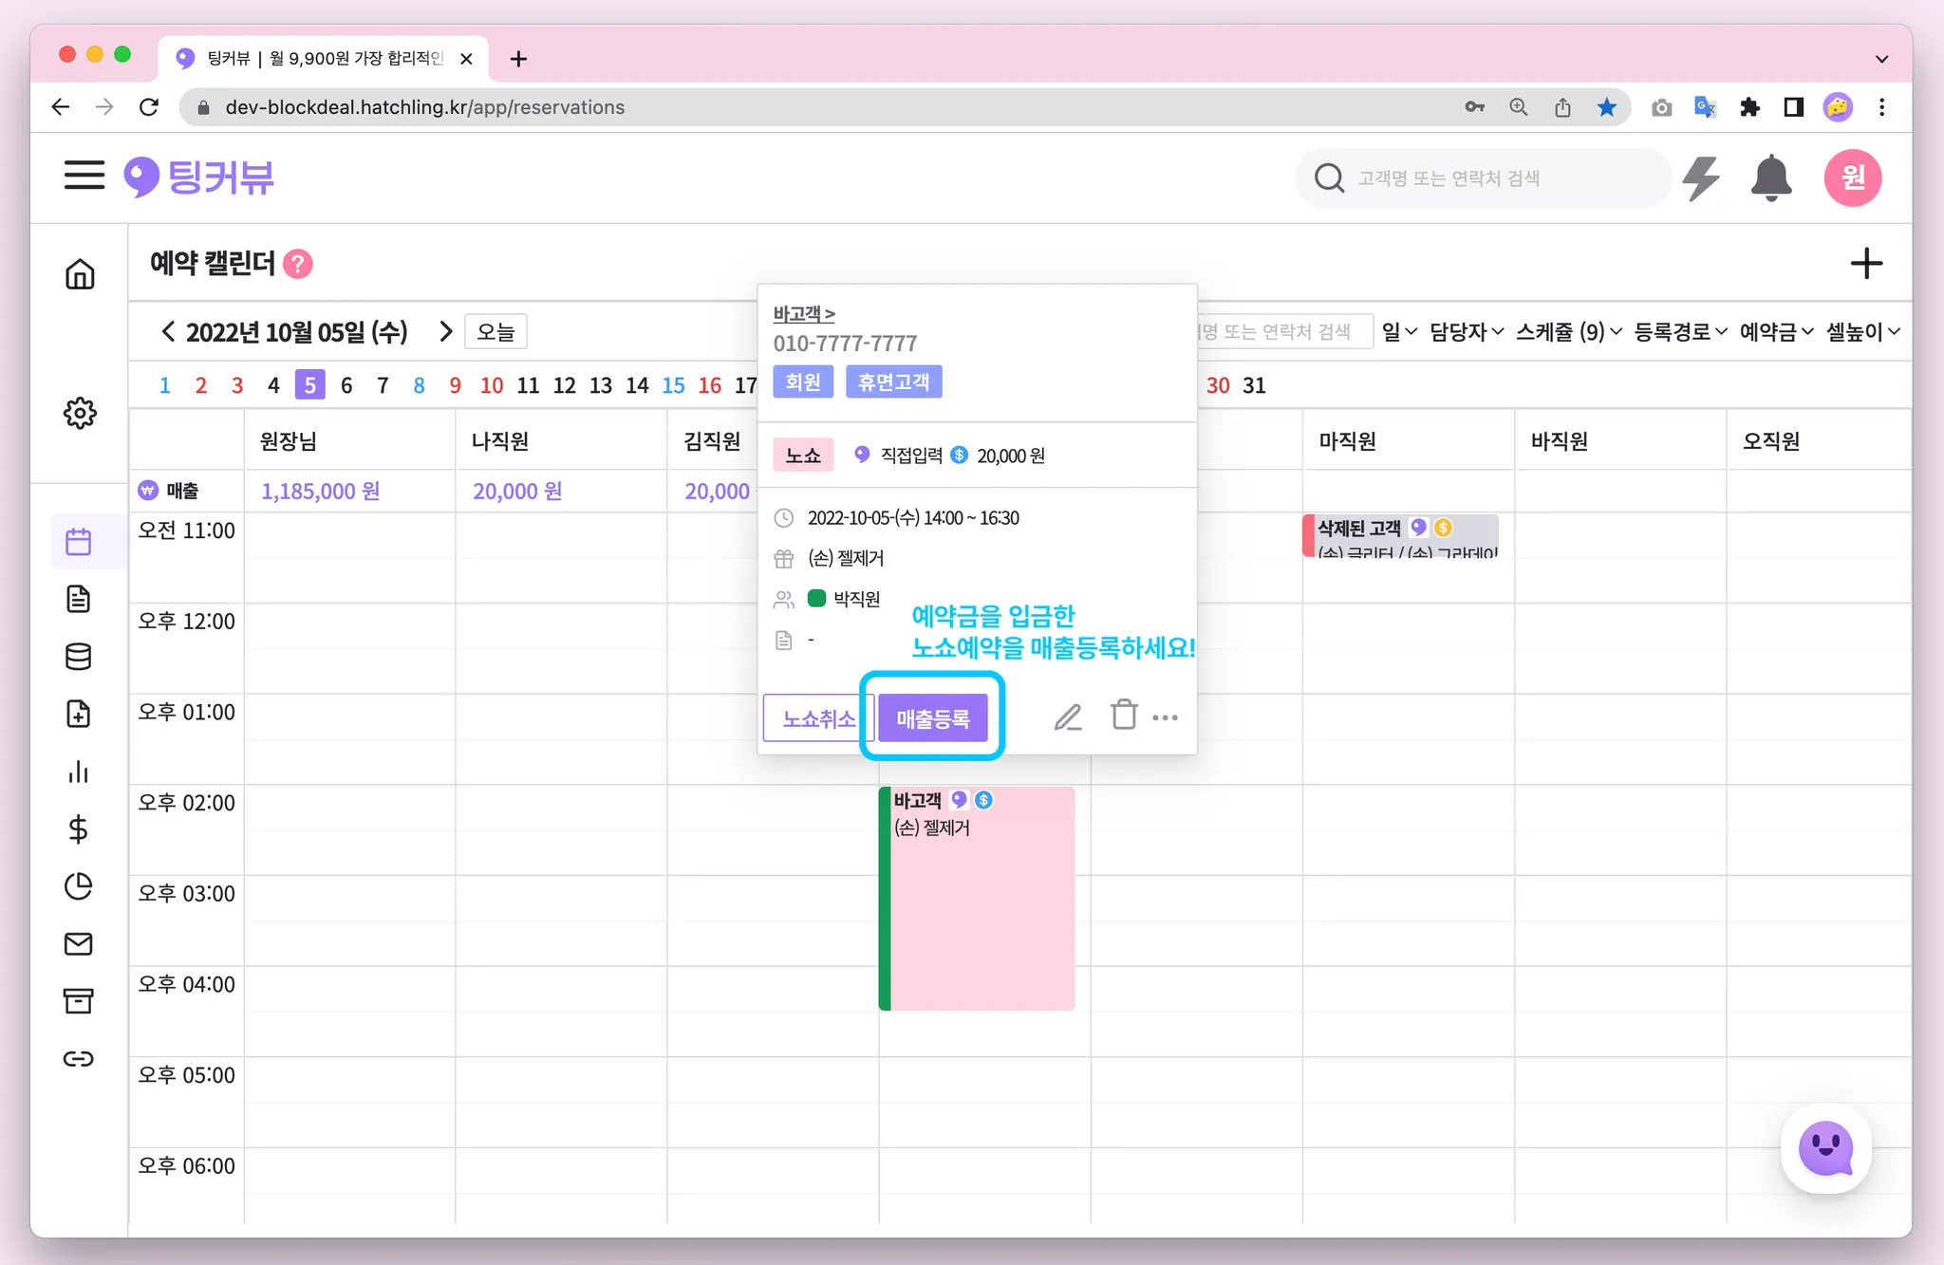Click the customer name search field
The image size is (1944, 1265).
[x=1481, y=178]
